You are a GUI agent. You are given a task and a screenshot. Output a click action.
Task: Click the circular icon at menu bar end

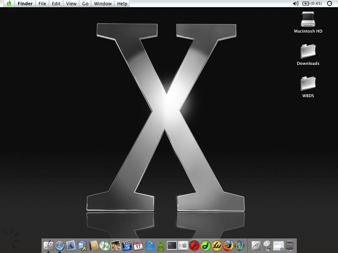(x=329, y=3)
